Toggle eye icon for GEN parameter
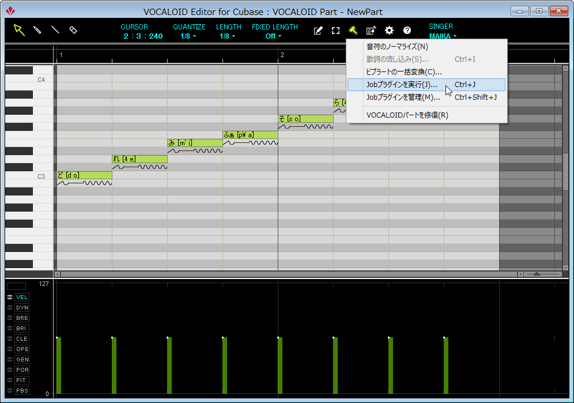 10,359
